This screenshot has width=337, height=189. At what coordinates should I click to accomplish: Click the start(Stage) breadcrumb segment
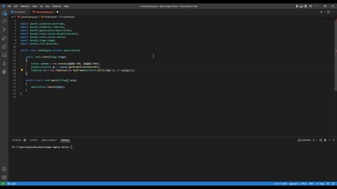[67, 17]
